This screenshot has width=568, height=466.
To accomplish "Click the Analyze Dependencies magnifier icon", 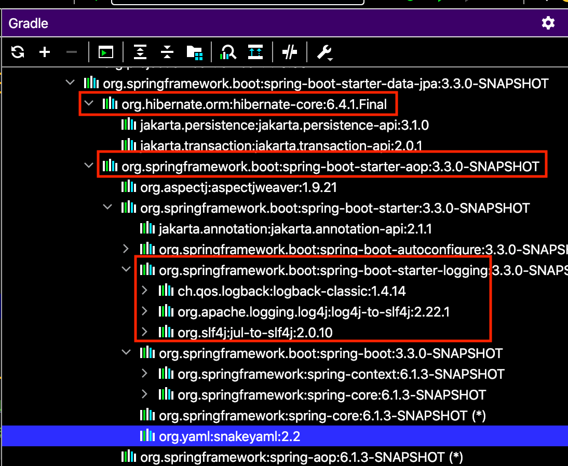I will (x=228, y=52).
